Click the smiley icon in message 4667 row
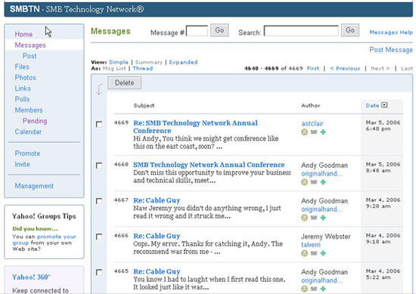 (x=304, y=218)
